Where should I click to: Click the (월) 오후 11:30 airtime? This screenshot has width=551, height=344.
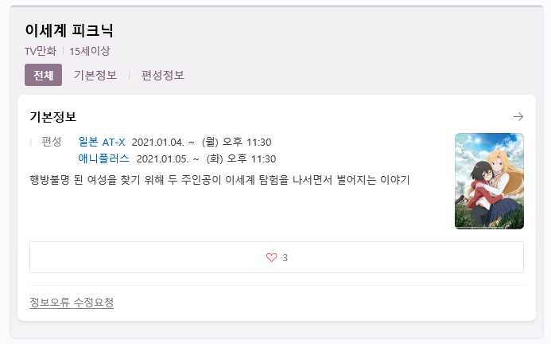236,143
